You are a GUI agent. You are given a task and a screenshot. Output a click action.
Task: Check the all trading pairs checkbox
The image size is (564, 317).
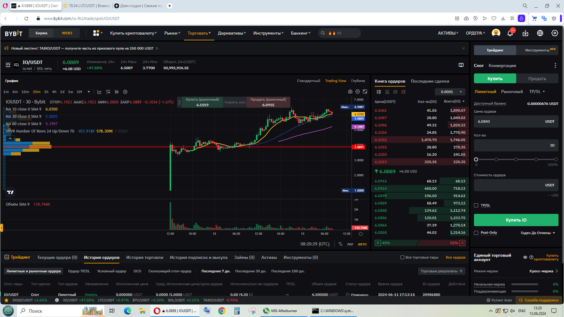point(402,257)
